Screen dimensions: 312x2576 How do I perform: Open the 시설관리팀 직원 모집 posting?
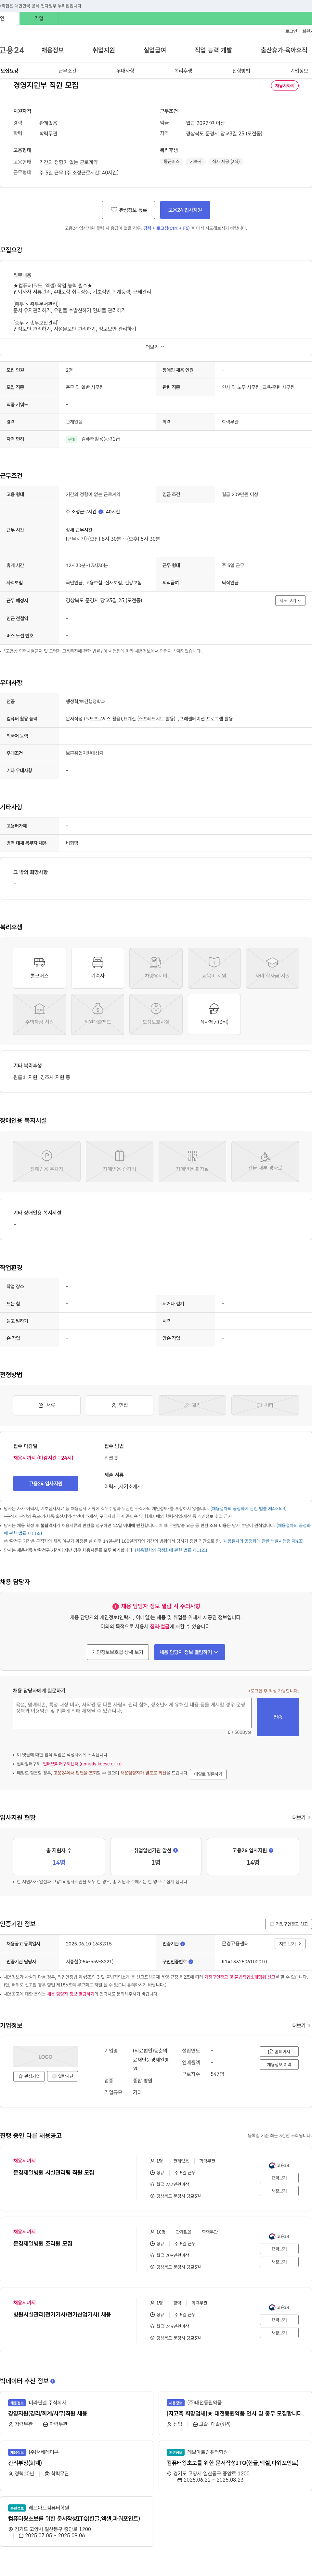54,2173
